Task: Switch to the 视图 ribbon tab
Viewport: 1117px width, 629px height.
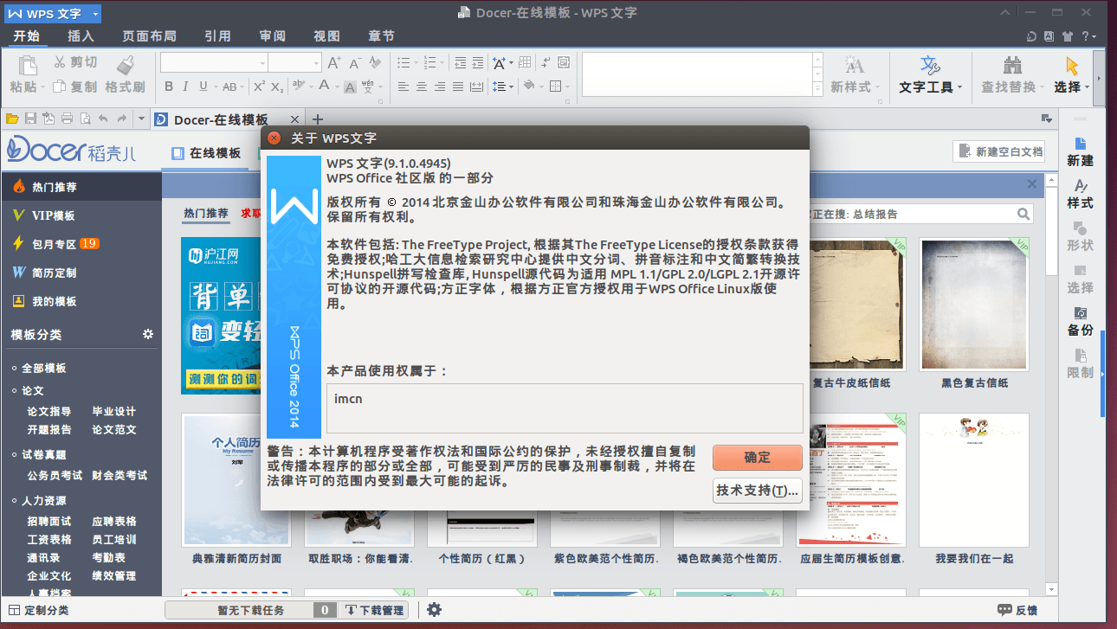Action: [x=326, y=36]
